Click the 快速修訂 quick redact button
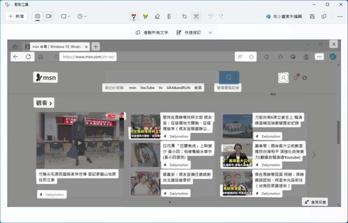The width and height of the screenshot is (348, 223). click(x=189, y=33)
